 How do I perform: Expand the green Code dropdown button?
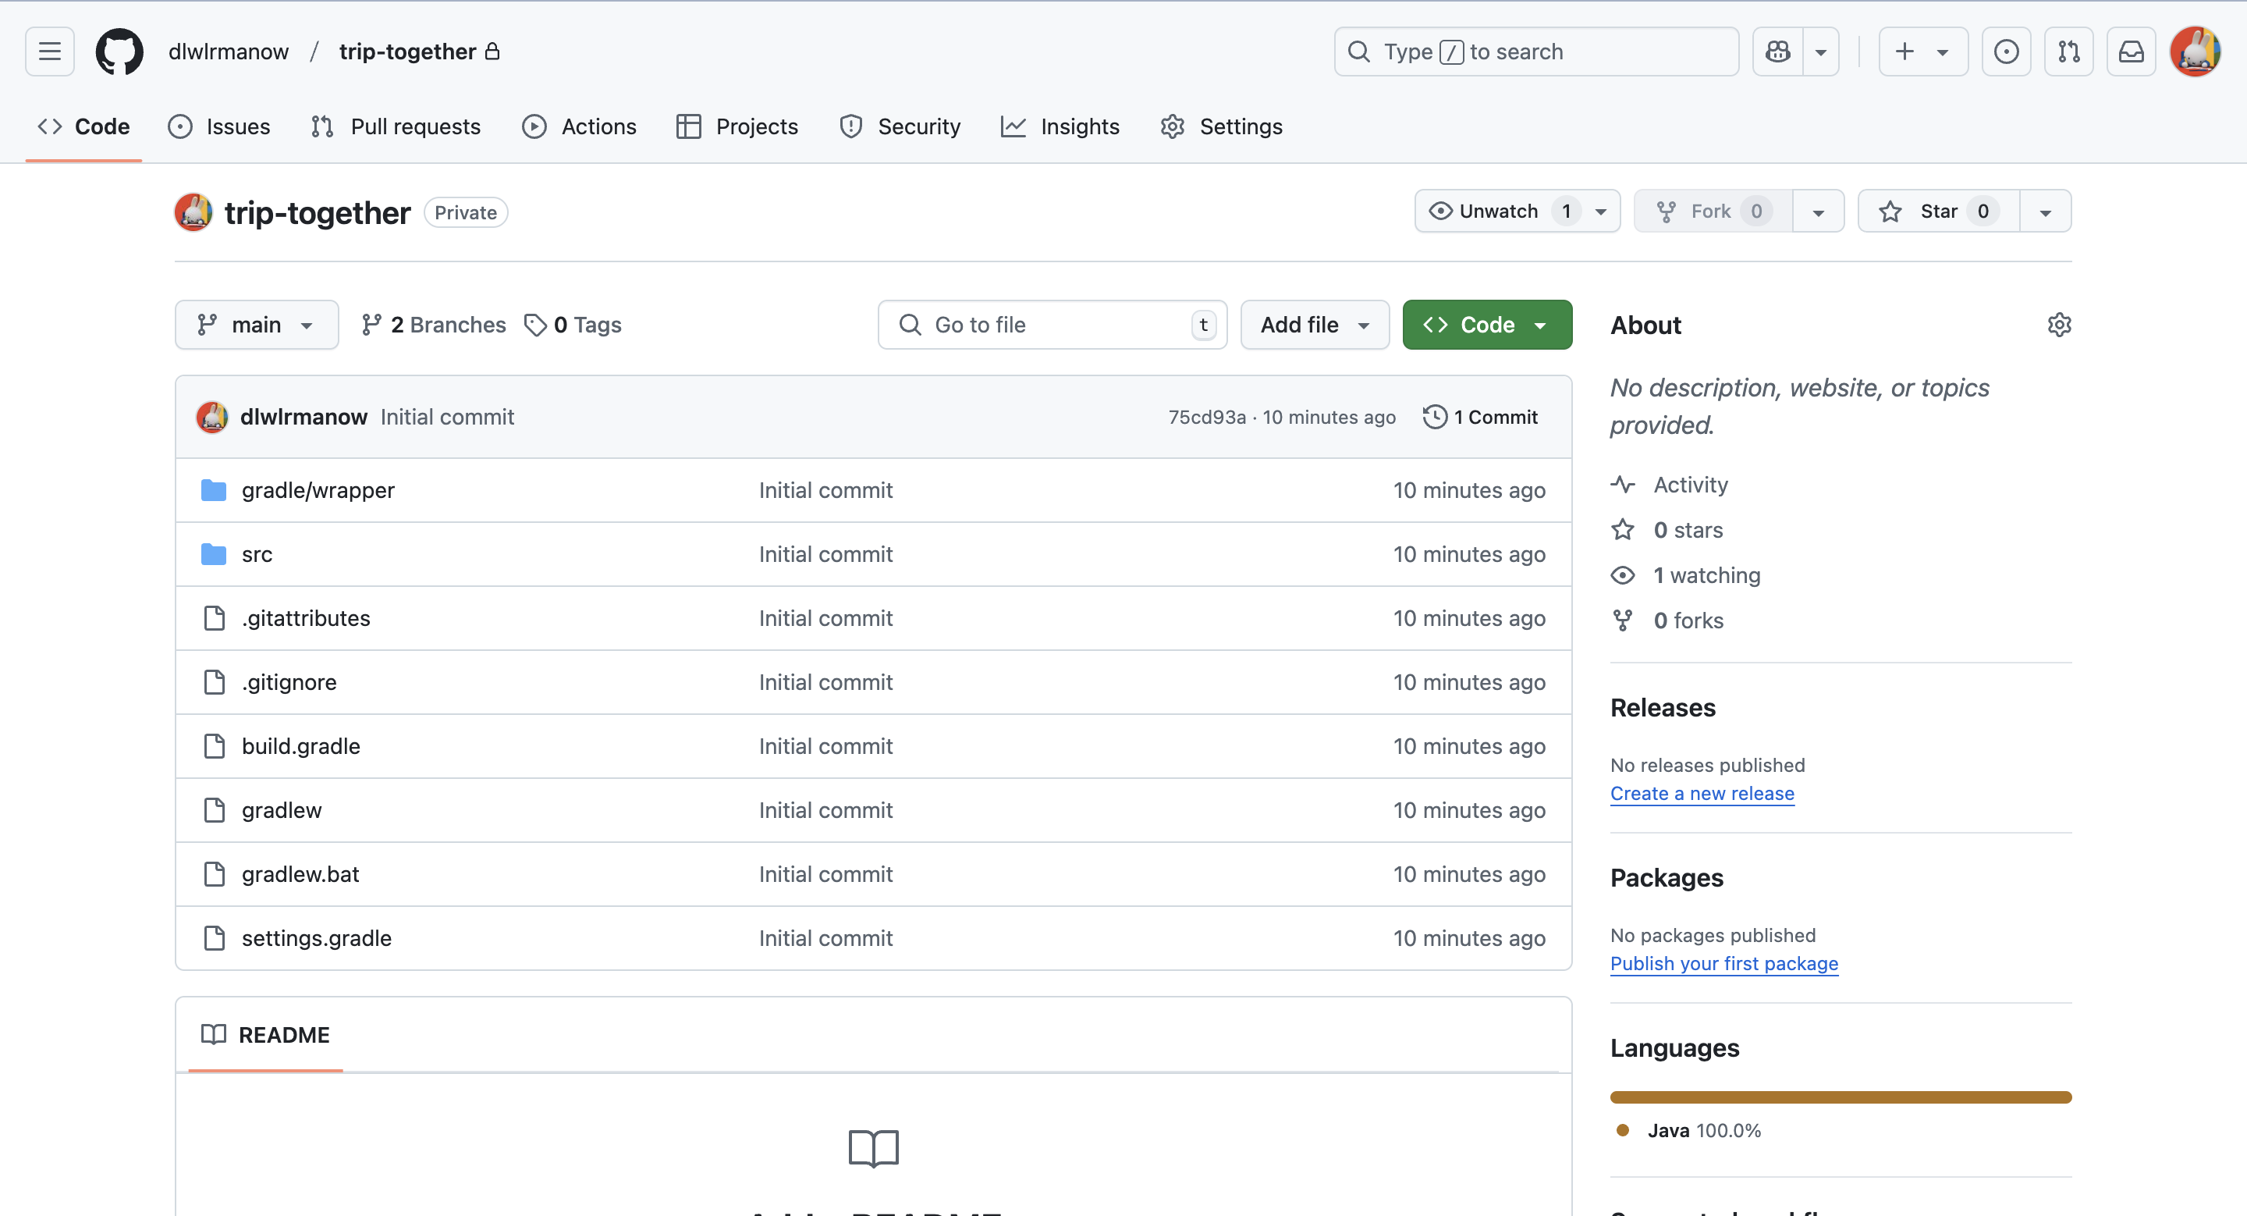pyautogui.click(x=1486, y=325)
